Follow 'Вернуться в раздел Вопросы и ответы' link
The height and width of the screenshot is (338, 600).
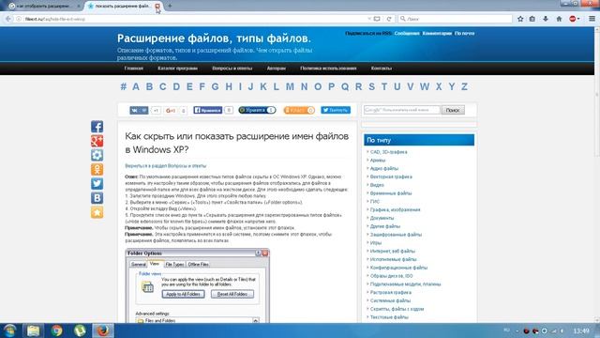click(165, 166)
